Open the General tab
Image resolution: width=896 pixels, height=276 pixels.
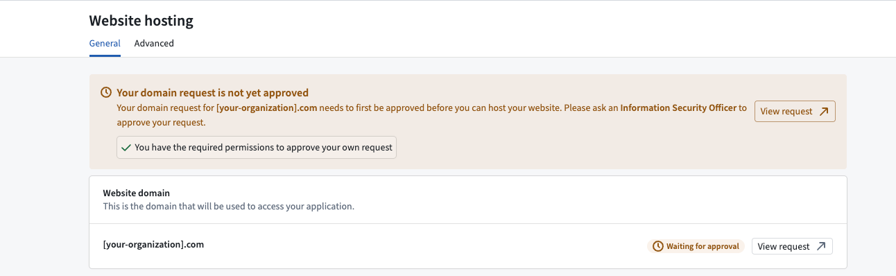coord(105,43)
